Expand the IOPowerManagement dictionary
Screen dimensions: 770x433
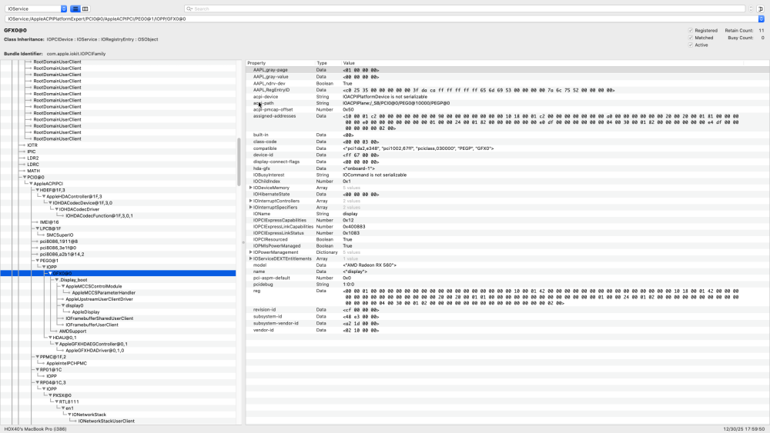[x=250, y=252]
